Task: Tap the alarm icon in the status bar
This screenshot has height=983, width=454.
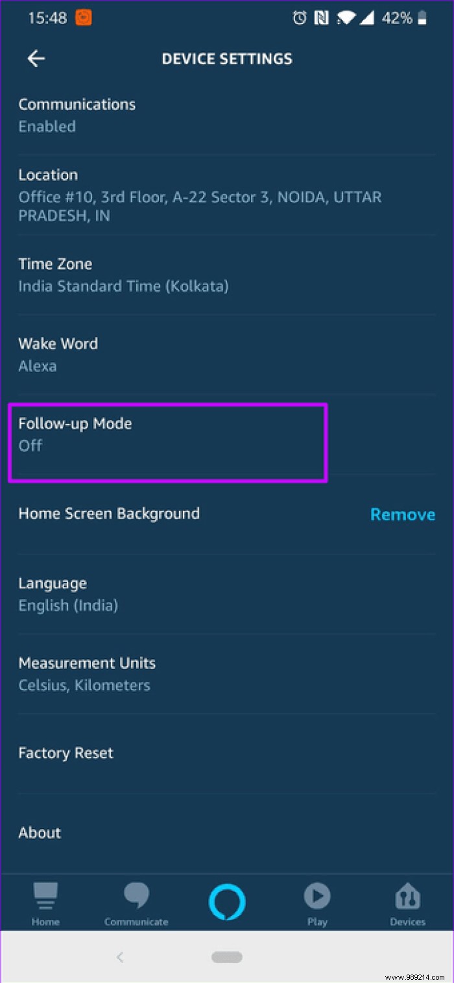Action: [300, 18]
